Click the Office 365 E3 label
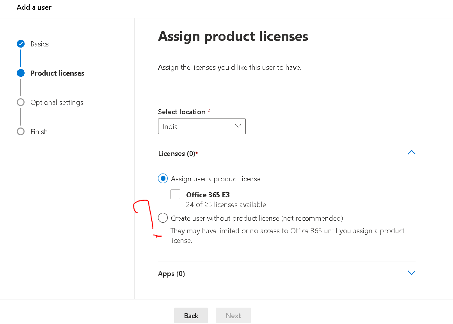Viewport: 453px width, 324px height. 208,195
